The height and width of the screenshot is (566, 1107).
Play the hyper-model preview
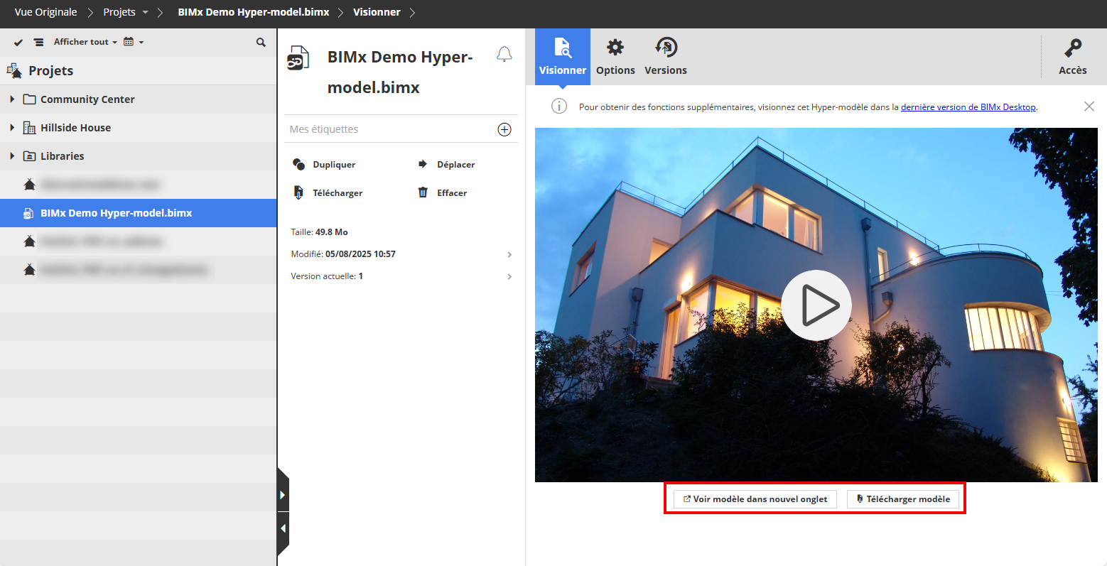point(816,305)
